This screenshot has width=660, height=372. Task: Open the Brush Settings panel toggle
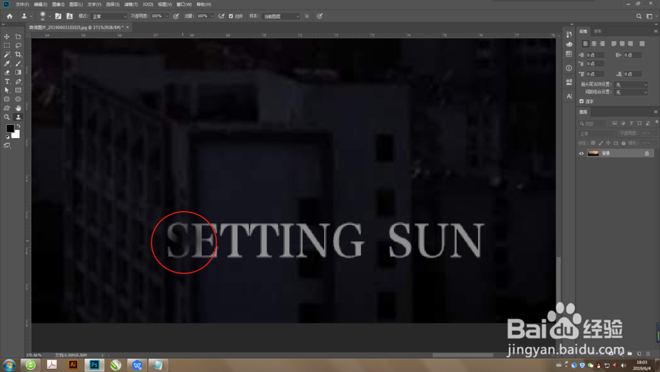pyautogui.click(x=58, y=16)
